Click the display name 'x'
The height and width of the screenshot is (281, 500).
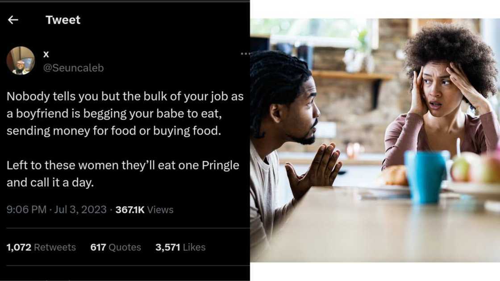click(46, 54)
